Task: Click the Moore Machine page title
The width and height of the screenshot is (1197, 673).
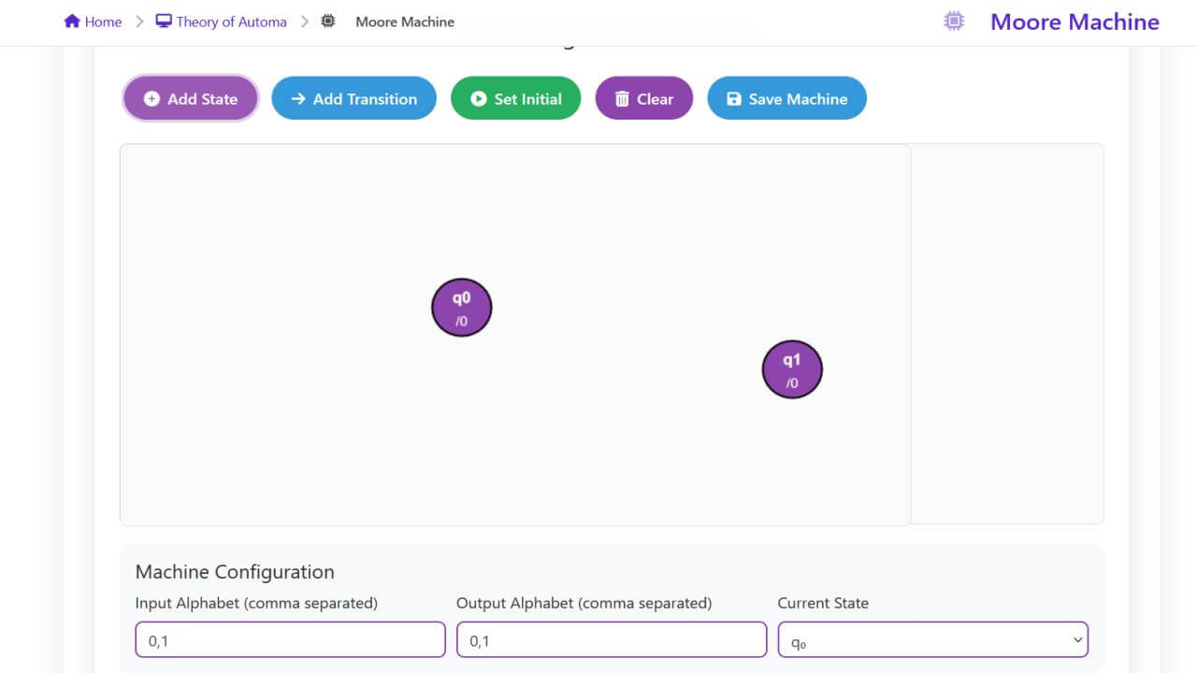Action: click(x=1074, y=21)
